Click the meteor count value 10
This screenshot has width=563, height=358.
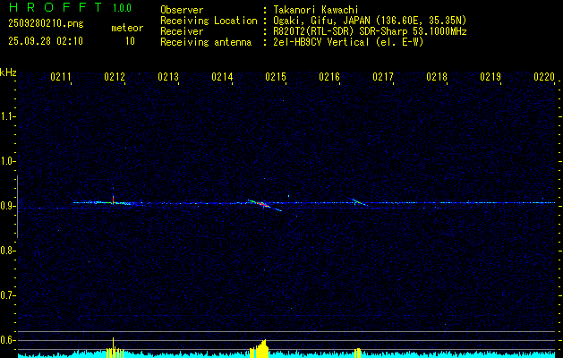point(130,41)
